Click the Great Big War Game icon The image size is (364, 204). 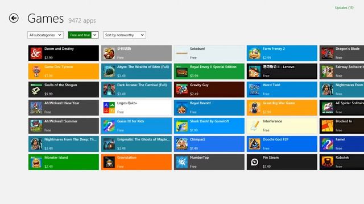(255, 108)
